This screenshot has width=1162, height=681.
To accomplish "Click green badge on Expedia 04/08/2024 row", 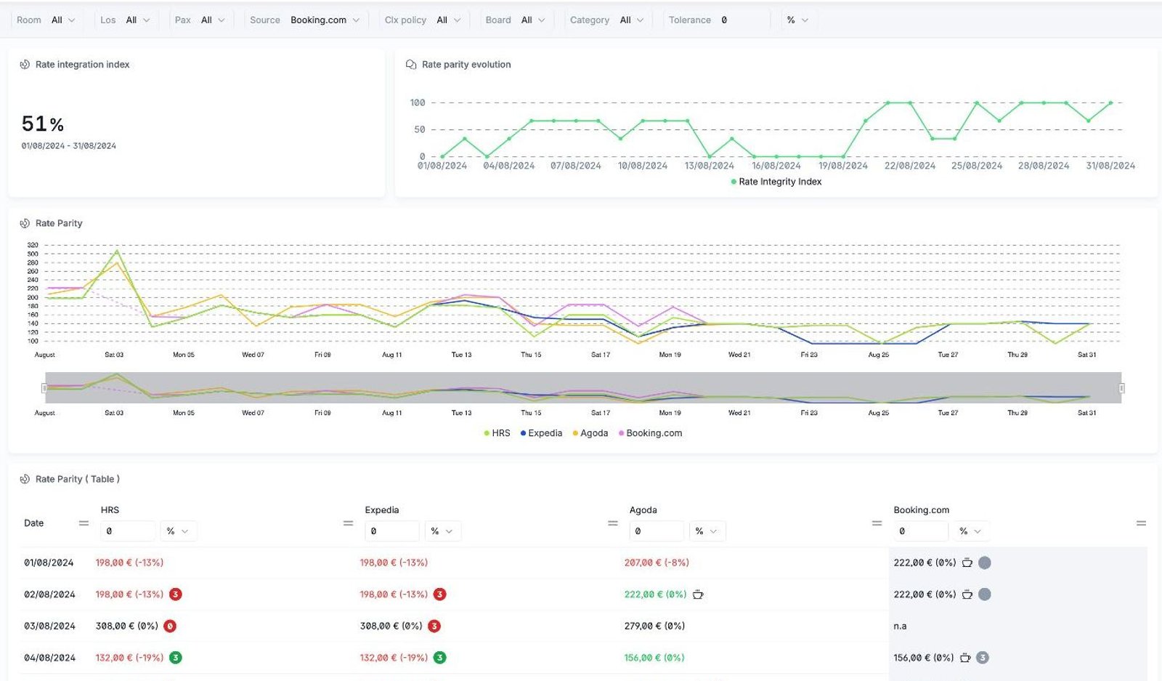I will 440,658.
